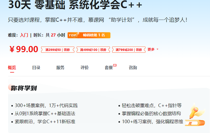The width and height of the screenshot is (210, 133).
Task: Click the 共 27 小时 duration text
Action: [x=55, y=35]
